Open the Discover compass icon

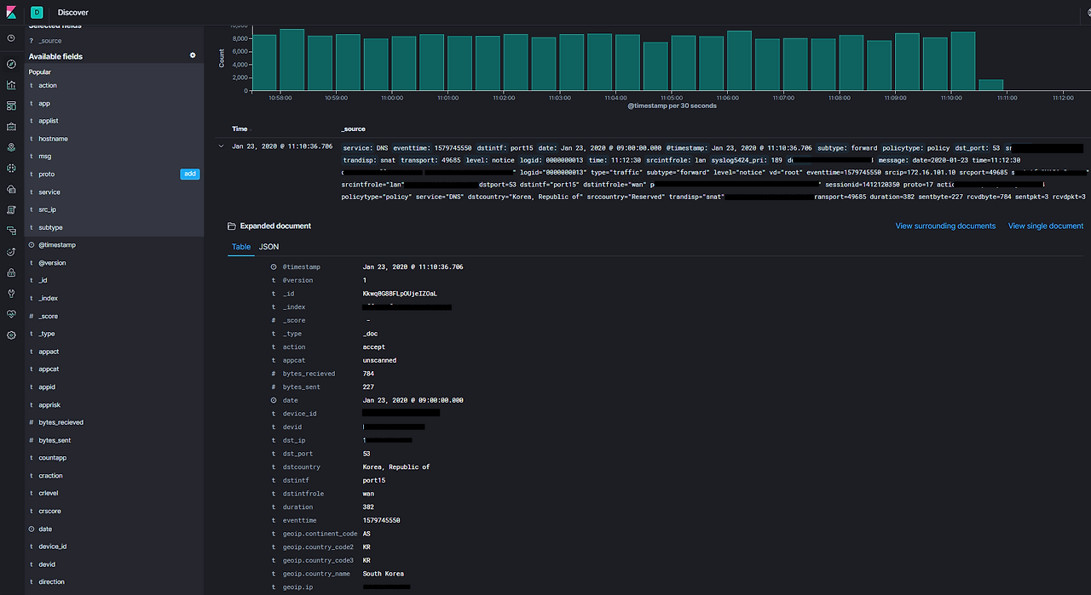coord(10,64)
